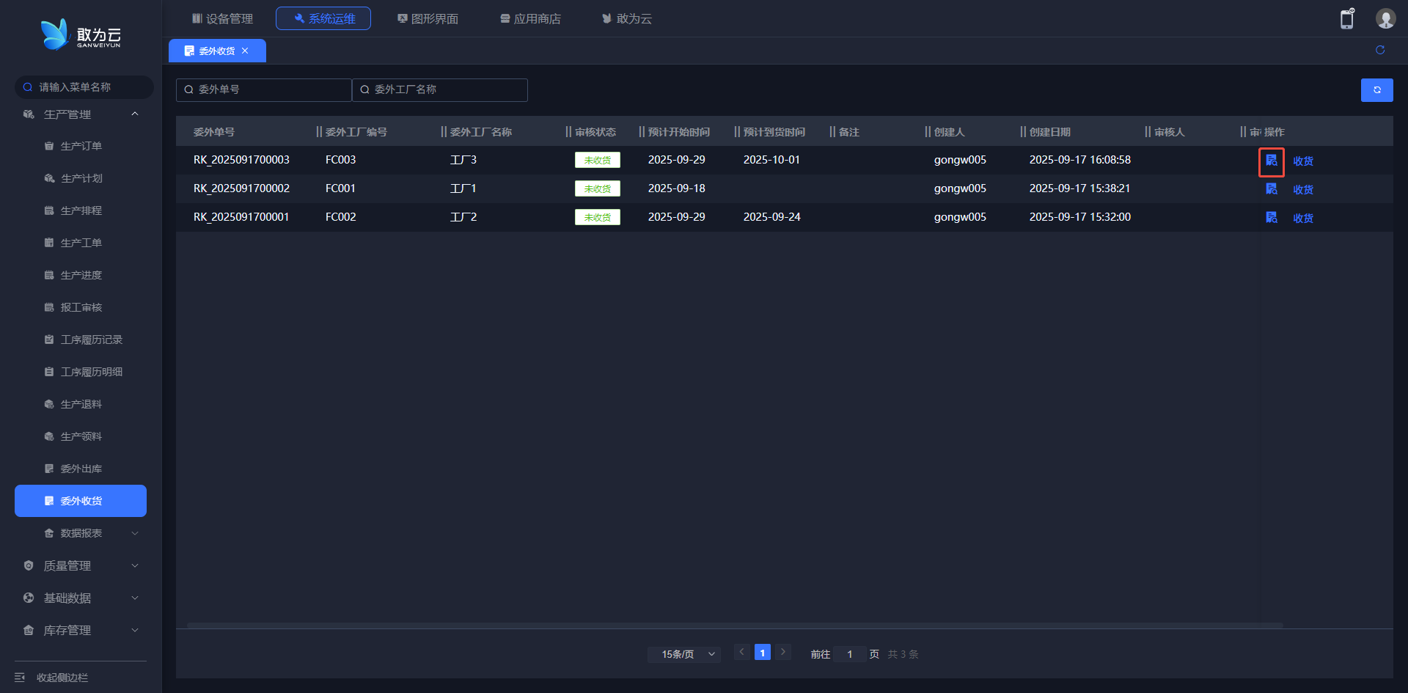The width and height of the screenshot is (1408, 693).
Task: Click the blue refresh button above table
Action: click(1376, 90)
